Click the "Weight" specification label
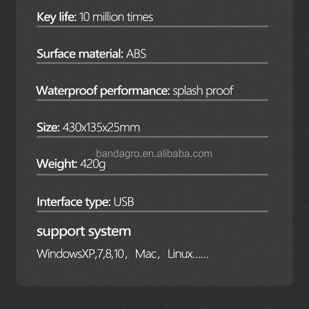This screenshot has width=309, height=309. tap(57, 164)
